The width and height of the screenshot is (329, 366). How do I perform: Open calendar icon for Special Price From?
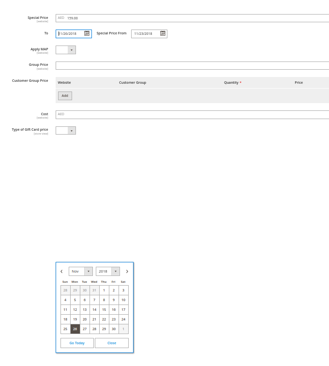coord(163,33)
